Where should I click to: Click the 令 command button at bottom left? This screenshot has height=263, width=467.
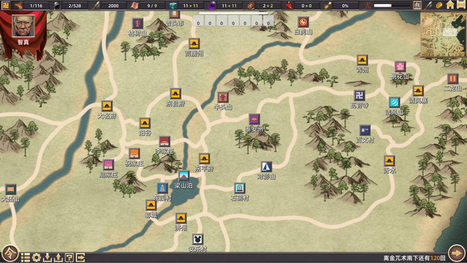(x=11, y=253)
